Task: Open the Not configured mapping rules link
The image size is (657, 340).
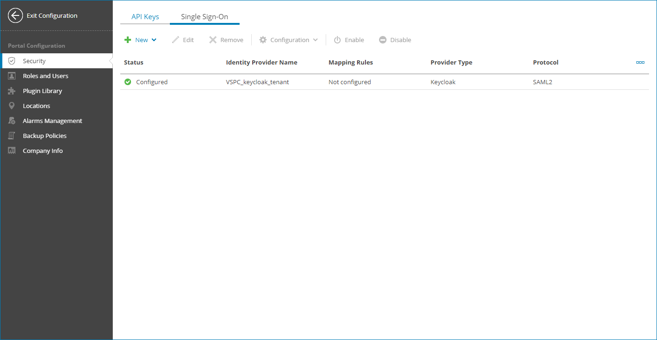Action: coord(350,81)
